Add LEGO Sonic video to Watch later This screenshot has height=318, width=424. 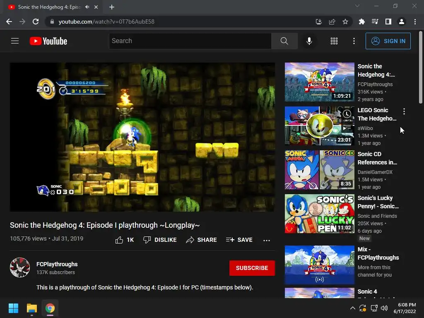(x=347, y=114)
